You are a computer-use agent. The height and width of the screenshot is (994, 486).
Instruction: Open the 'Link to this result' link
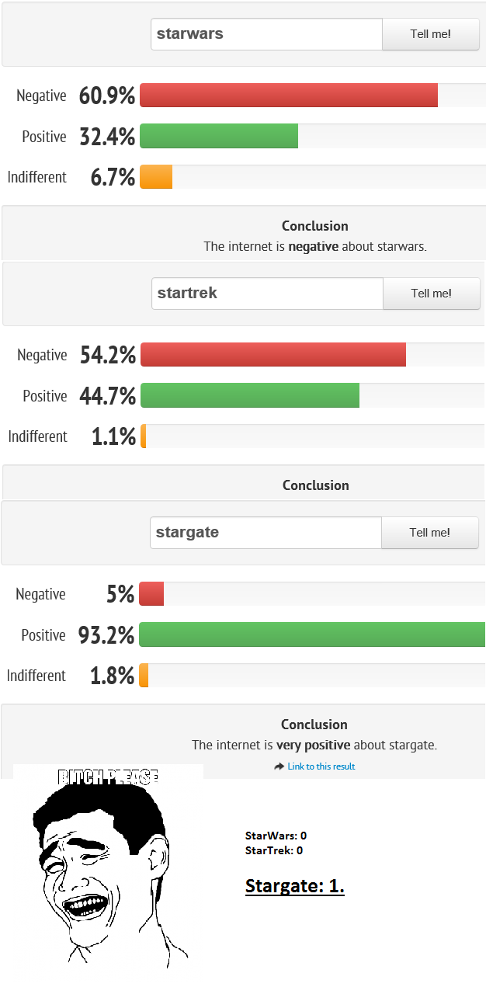coord(321,766)
